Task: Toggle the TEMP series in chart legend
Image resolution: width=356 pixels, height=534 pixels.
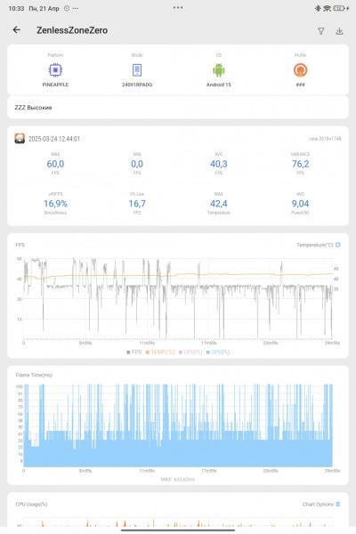Action: [160, 352]
